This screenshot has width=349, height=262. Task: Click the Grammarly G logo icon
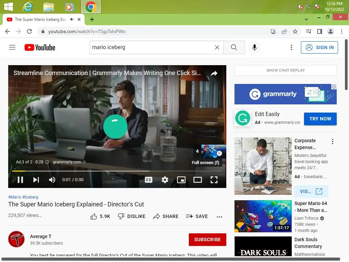pyautogui.click(x=243, y=118)
